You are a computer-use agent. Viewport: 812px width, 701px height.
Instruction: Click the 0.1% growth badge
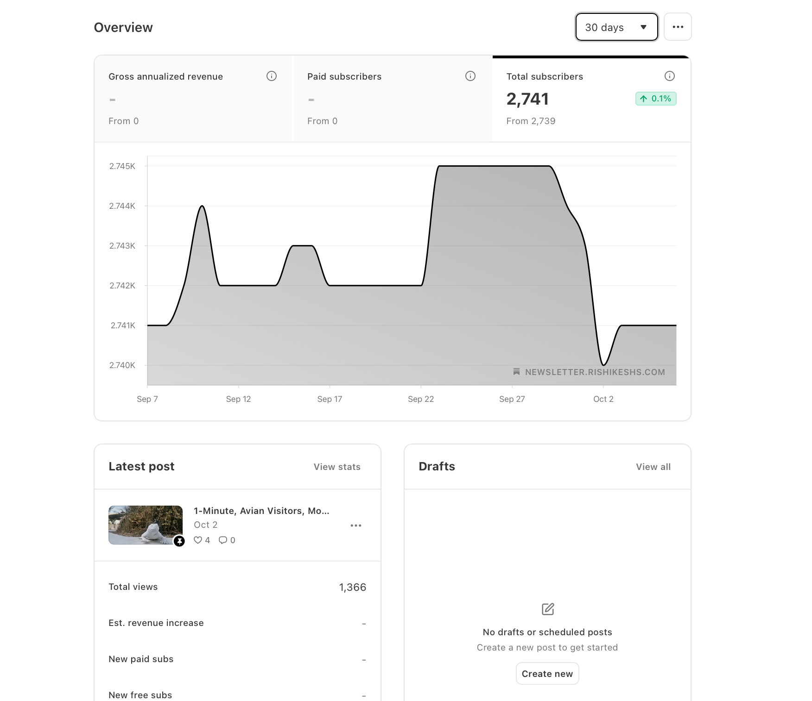(656, 99)
